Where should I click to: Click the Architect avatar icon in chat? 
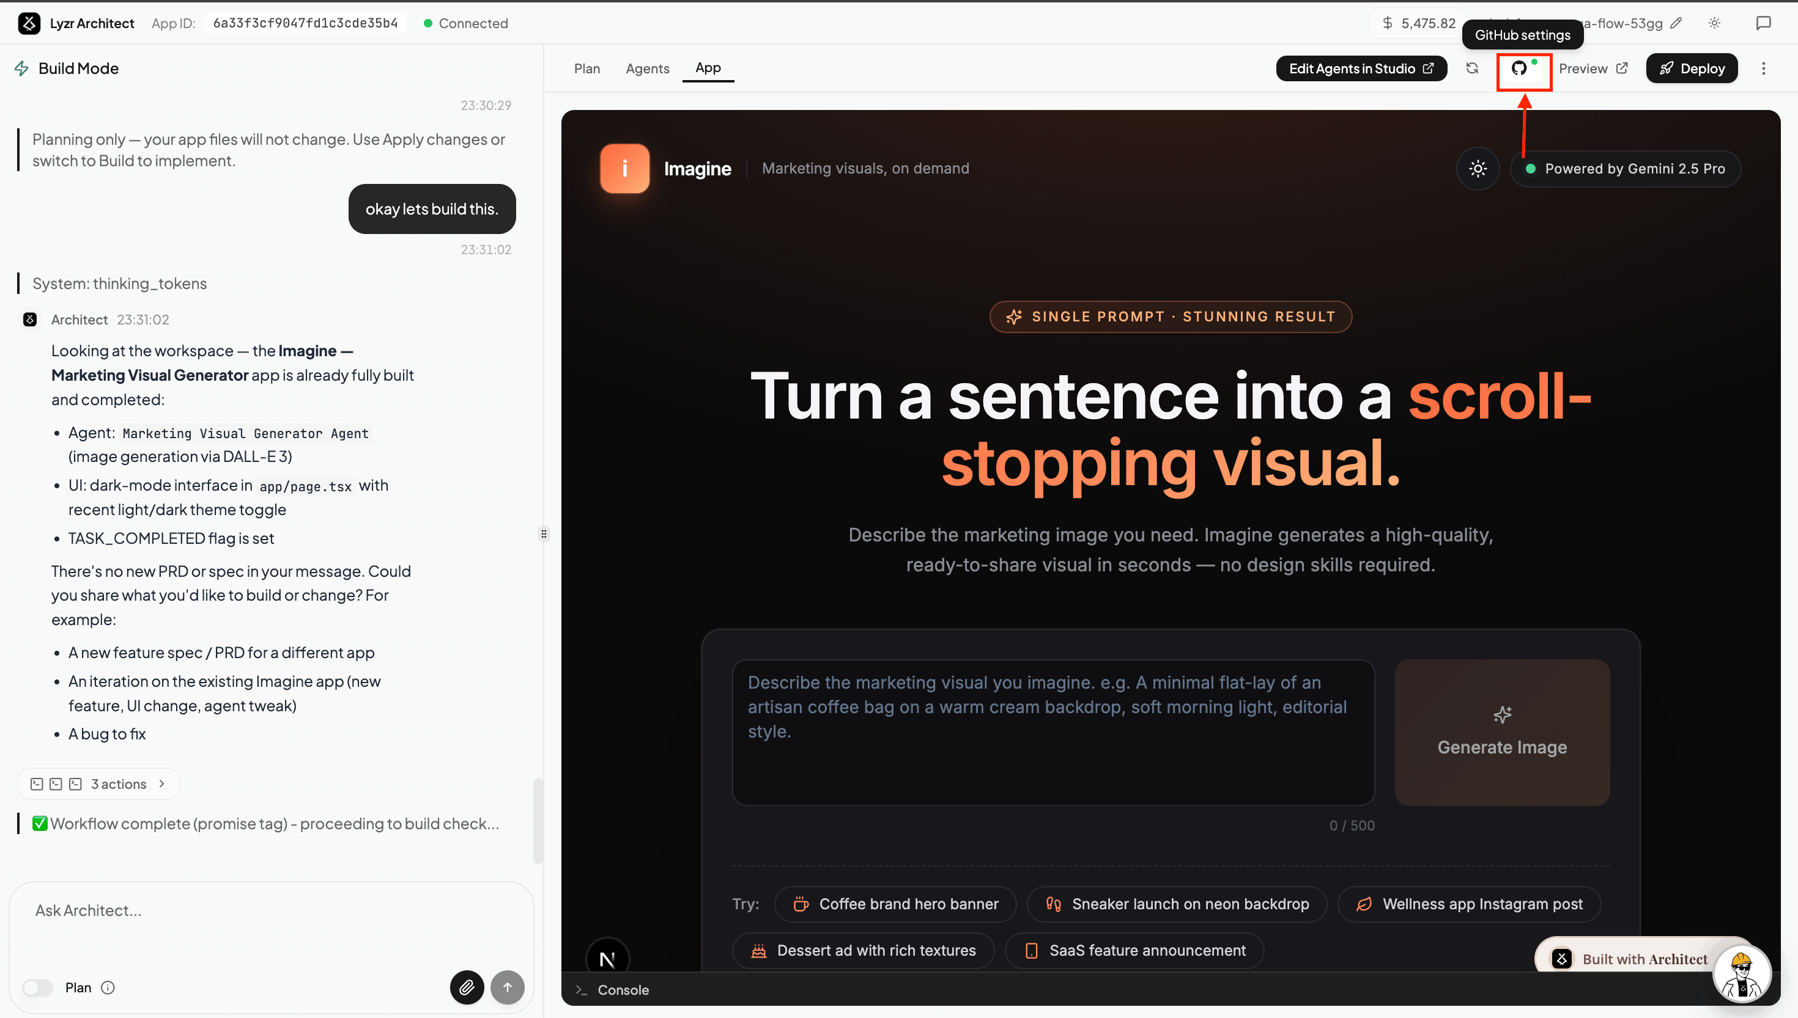point(30,320)
